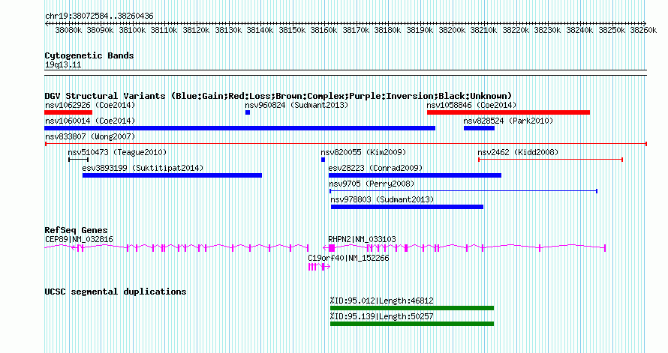Click the DGV Structural Variants track title

click(x=278, y=96)
